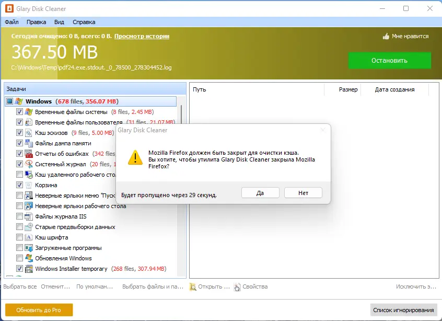Click Нет in the Firefox dialog
This screenshot has height=321, width=442.
coord(304,193)
